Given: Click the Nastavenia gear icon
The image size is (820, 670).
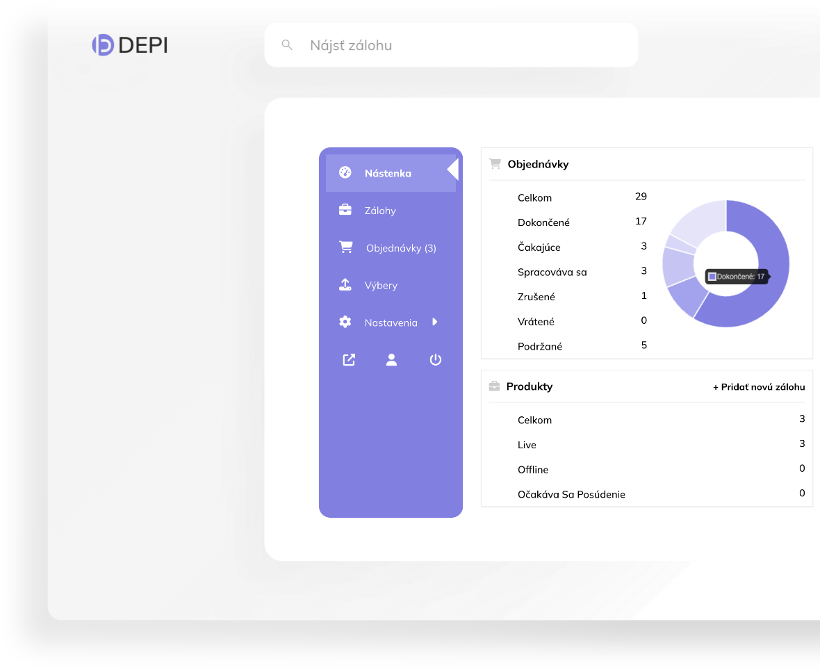Looking at the screenshot, I should tap(345, 322).
